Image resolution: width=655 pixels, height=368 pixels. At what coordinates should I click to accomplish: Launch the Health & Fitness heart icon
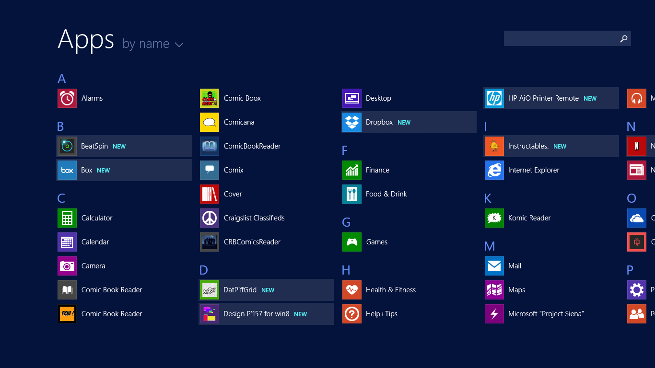tap(352, 290)
